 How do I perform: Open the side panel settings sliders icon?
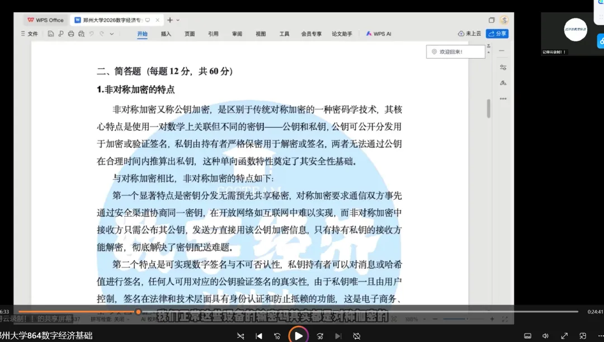point(503,67)
